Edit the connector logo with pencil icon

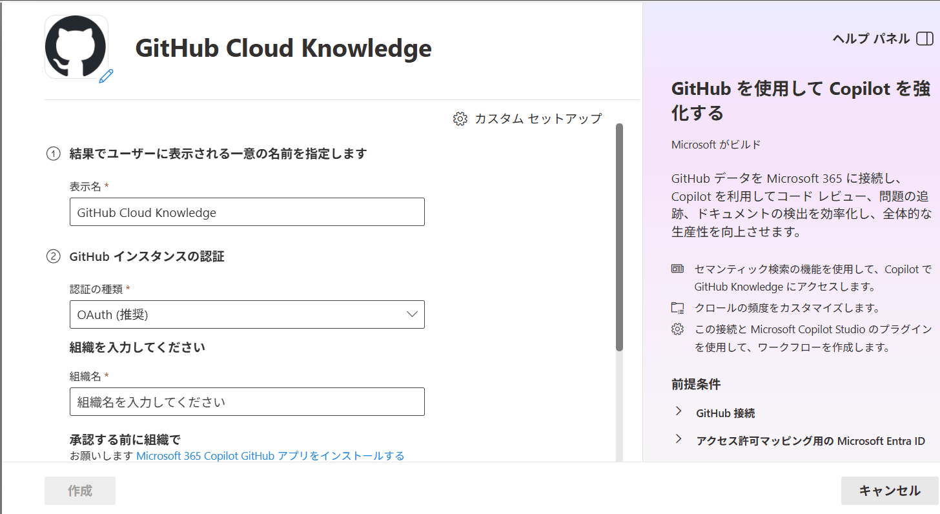[x=107, y=76]
